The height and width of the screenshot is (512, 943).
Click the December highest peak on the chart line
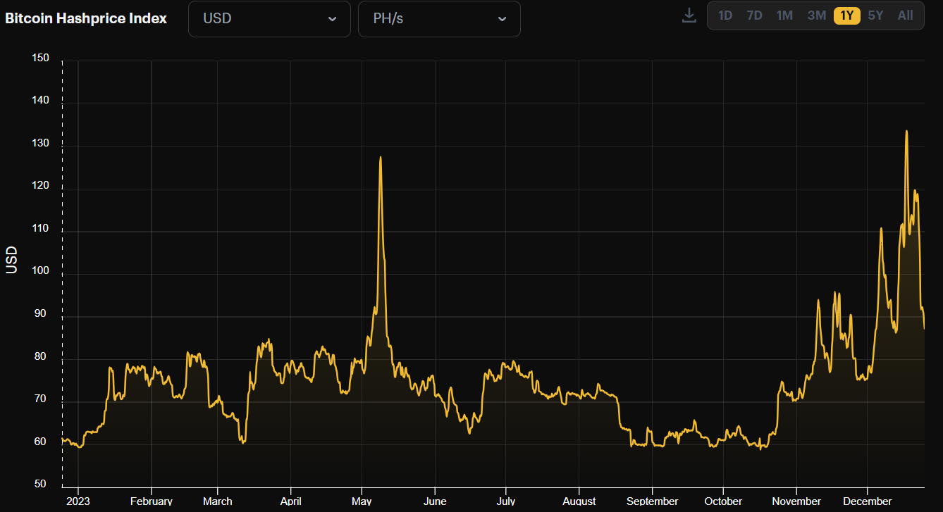(x=906, y=131)
